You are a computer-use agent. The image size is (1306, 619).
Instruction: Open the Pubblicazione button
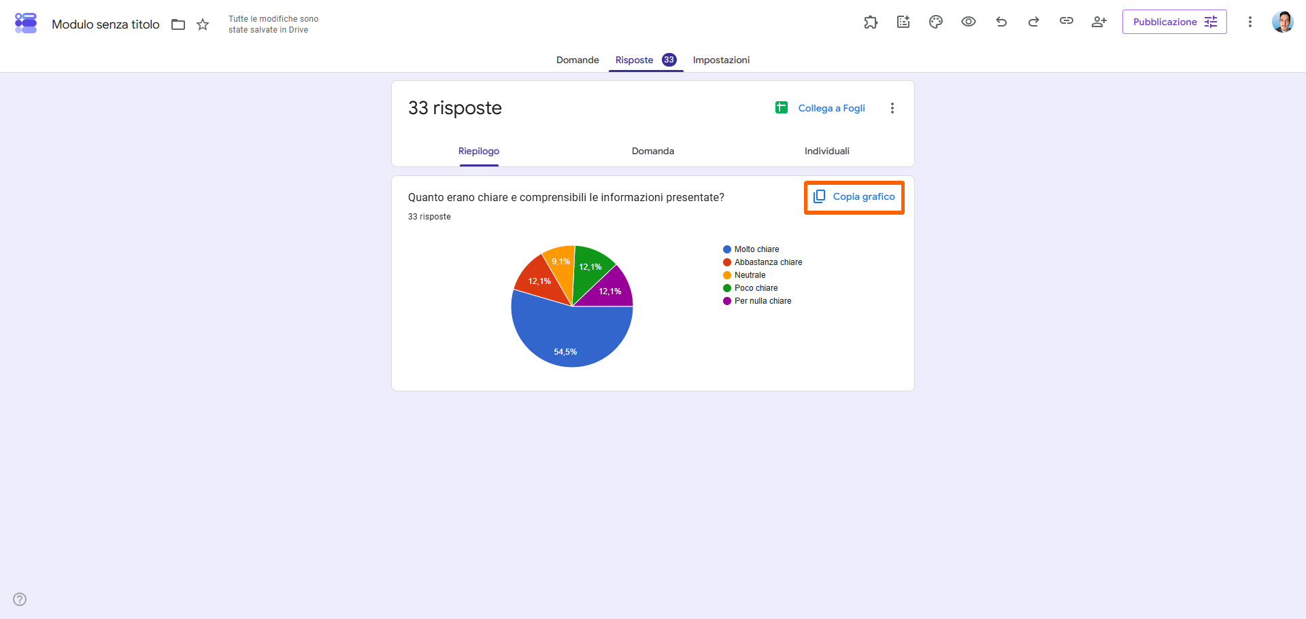[x=1175, y=22]
